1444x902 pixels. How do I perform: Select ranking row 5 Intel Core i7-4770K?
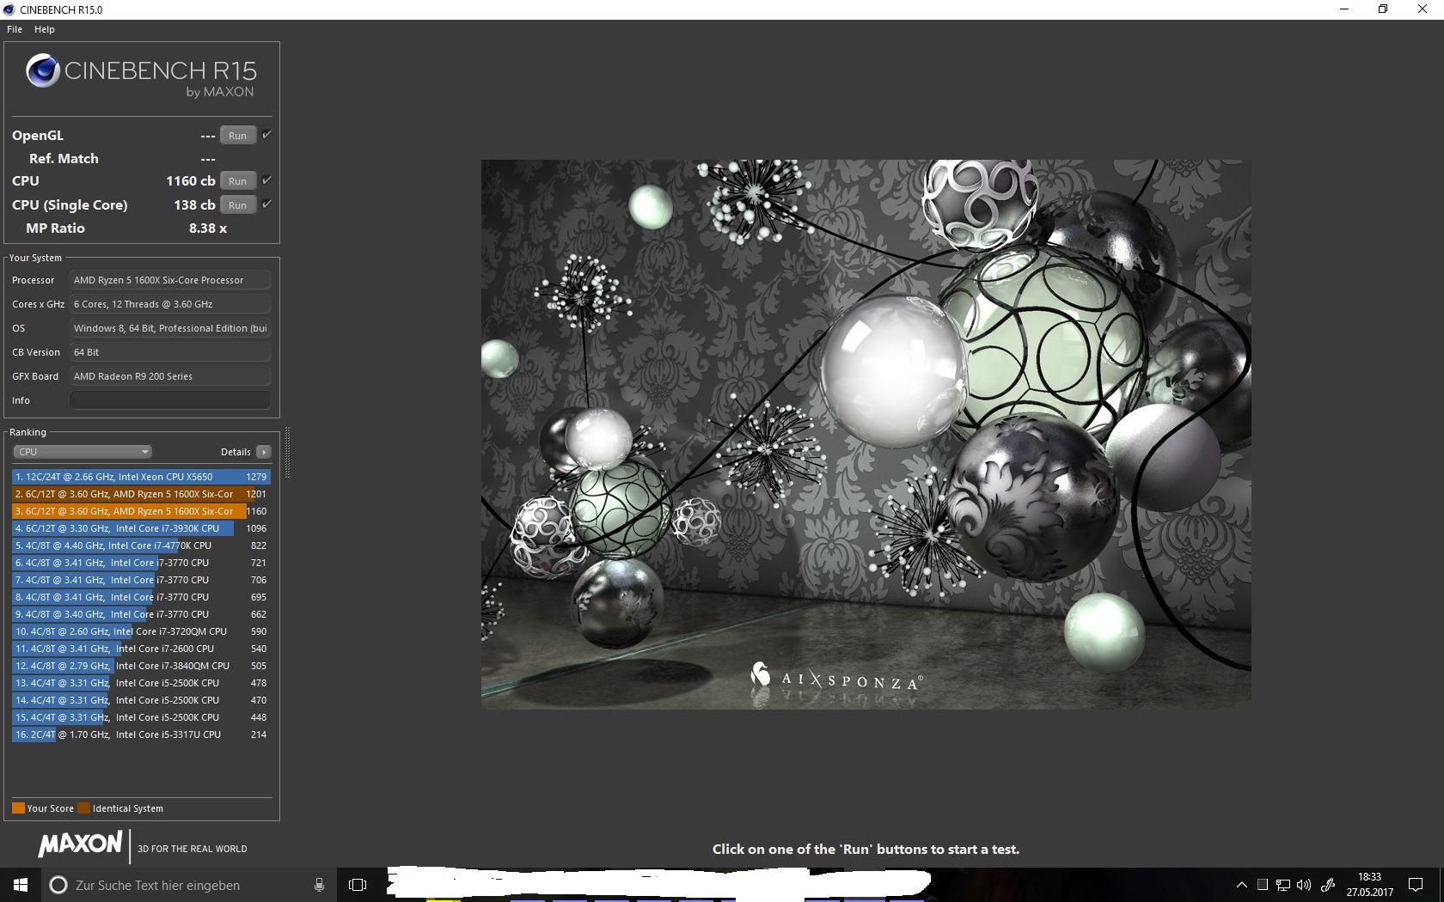tap(141, 545)
